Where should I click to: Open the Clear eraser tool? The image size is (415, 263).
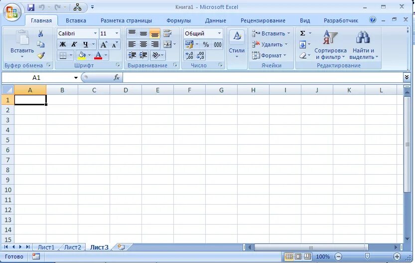point(303,55)
